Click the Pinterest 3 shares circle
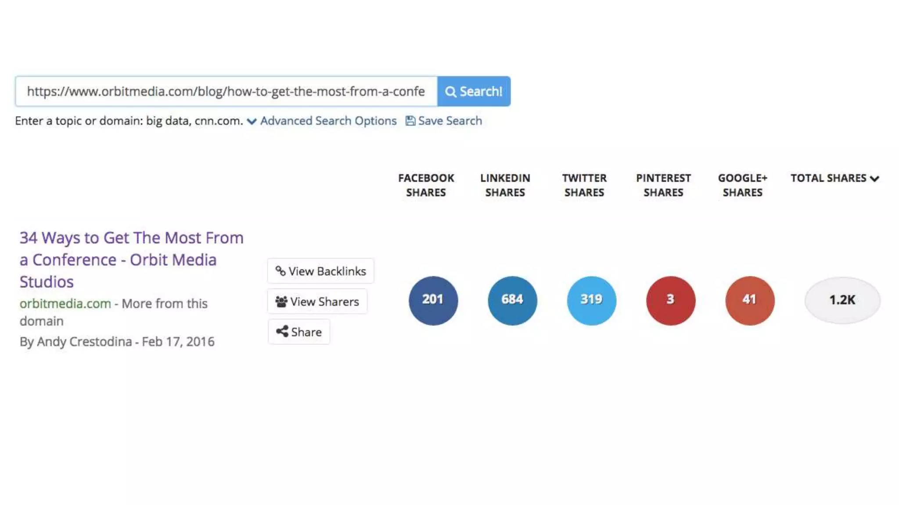Screen dimensions: 899x505 pos(670,300)
